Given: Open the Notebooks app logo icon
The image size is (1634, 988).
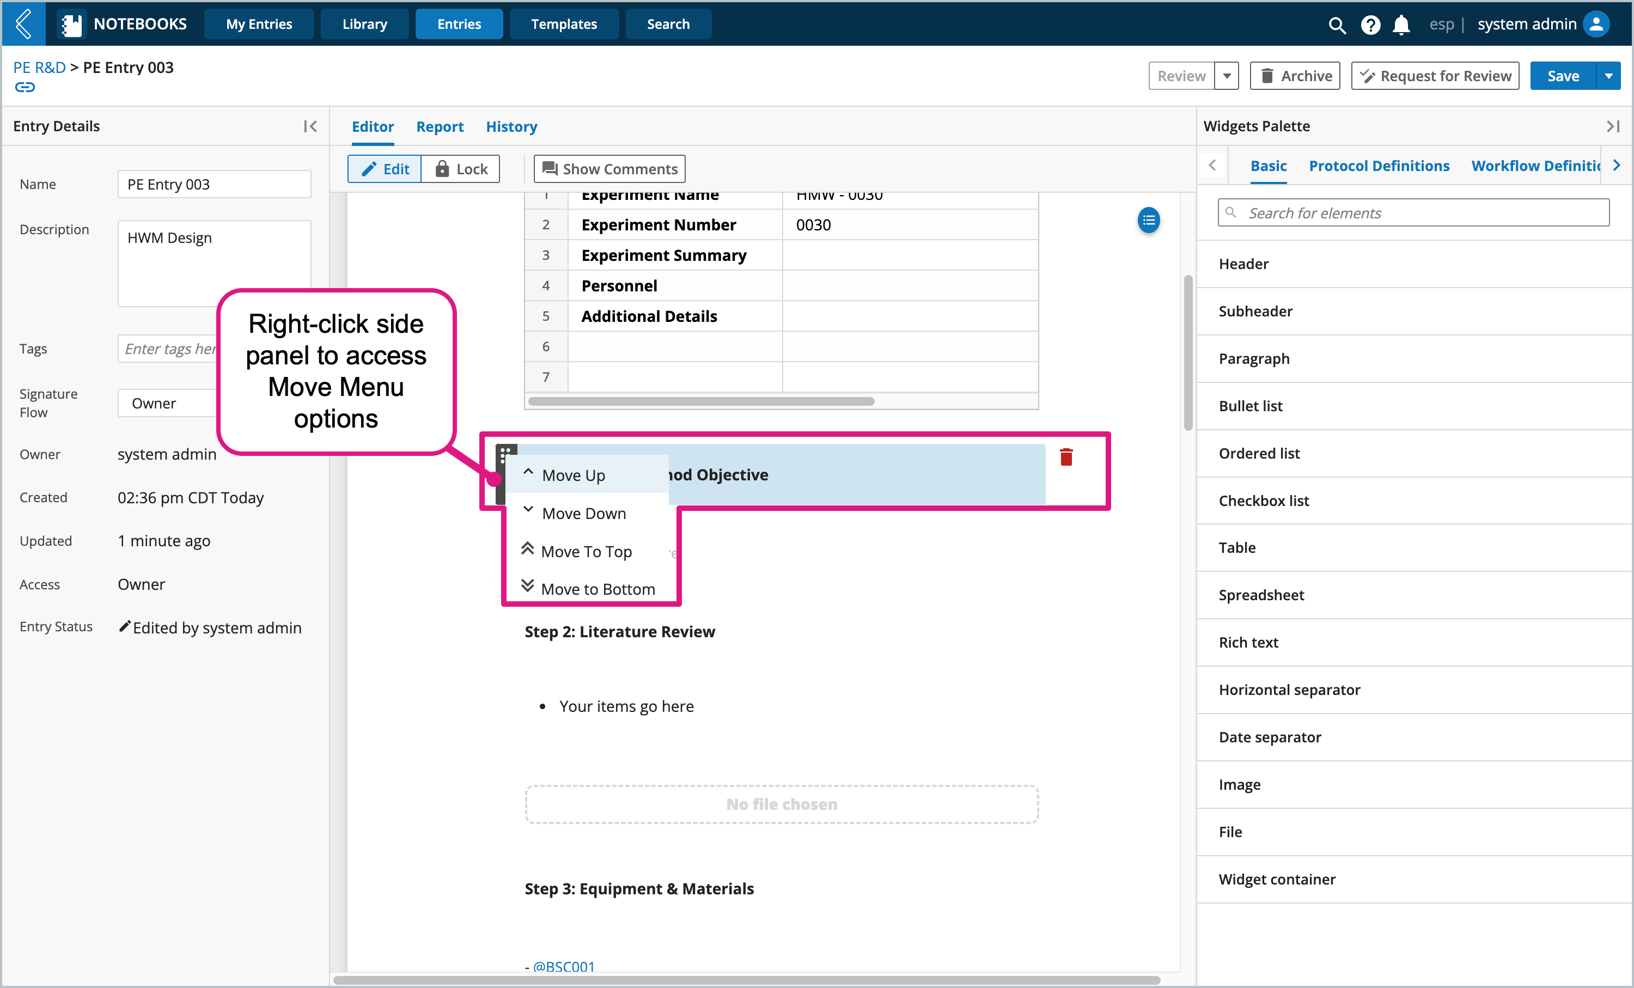Looking at the screenshot, I should click(71, 25).
